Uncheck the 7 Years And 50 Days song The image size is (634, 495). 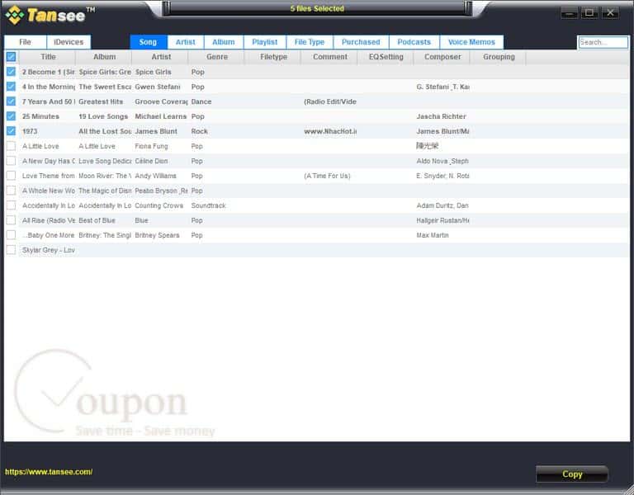coord(11,101)
